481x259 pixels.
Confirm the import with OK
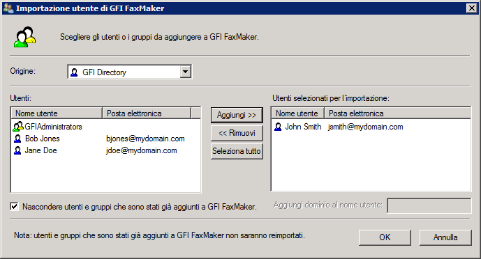pyautogui.click(x=385, y=237)
